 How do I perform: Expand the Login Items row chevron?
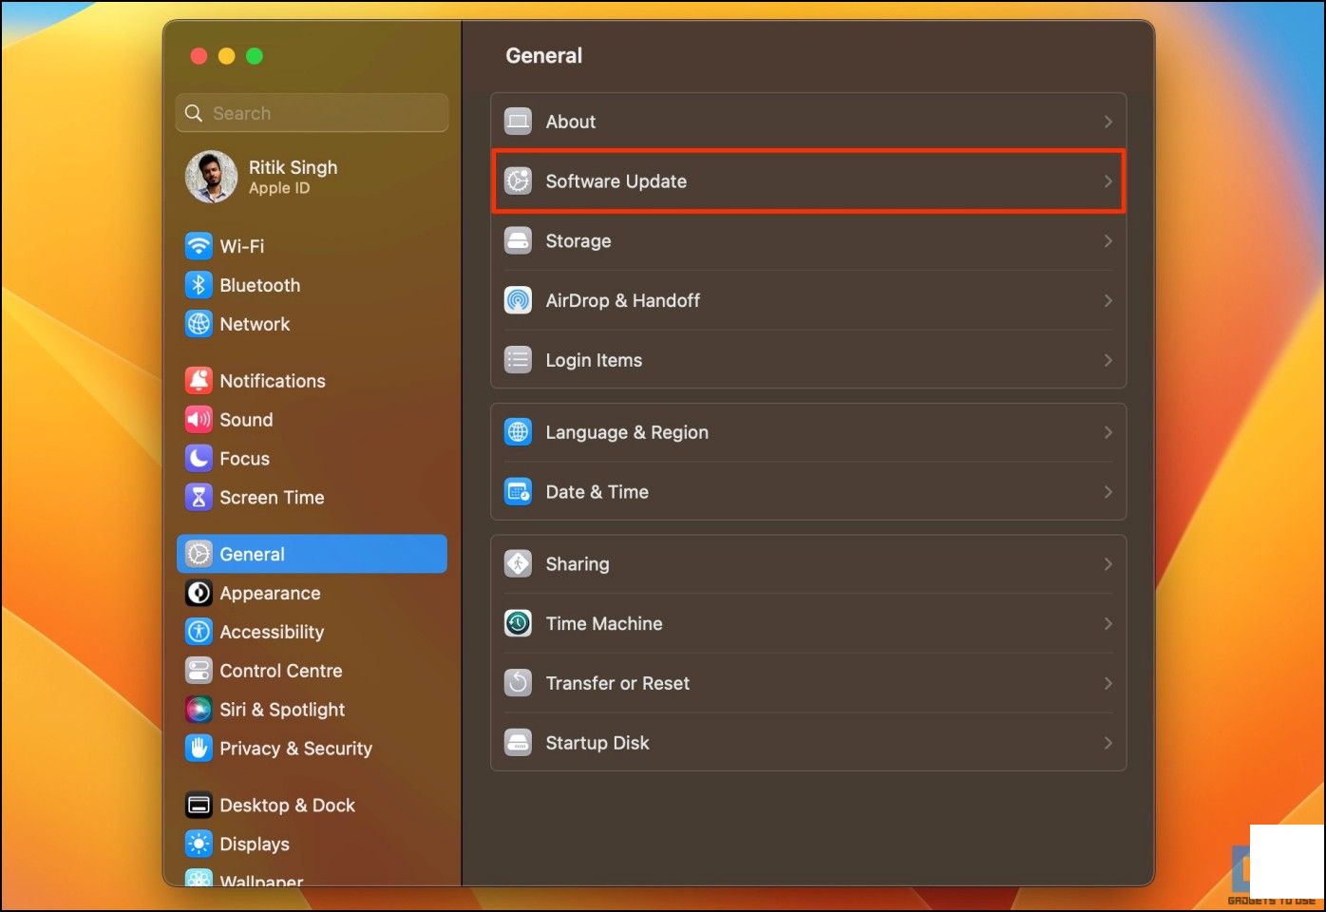1108,360
